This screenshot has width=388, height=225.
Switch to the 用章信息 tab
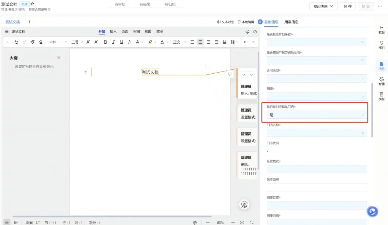coord(291,22)
